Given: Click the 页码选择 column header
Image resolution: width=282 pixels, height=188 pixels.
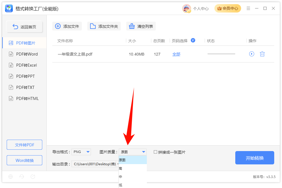Looking at the screenshot, I should tap(179, 41).
